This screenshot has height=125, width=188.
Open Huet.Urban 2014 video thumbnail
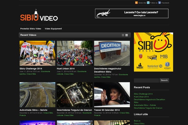tap(75, 53)
